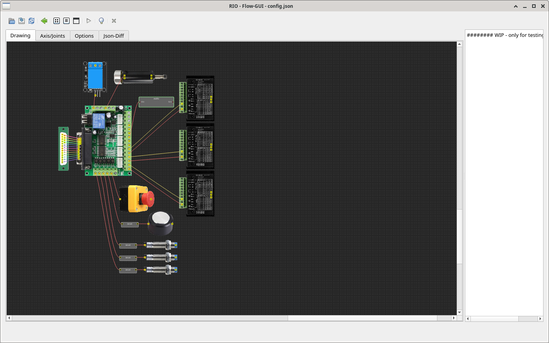Select the blue relay module component
Viewport: 549px width, 343px height.
click(x=95, y=77)
